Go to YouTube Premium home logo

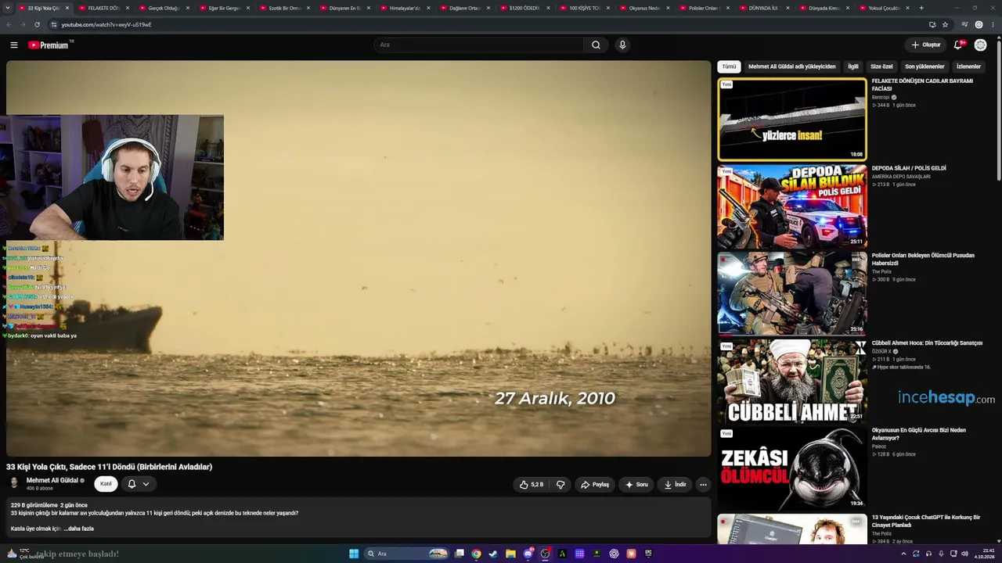[x=51, y=45]
